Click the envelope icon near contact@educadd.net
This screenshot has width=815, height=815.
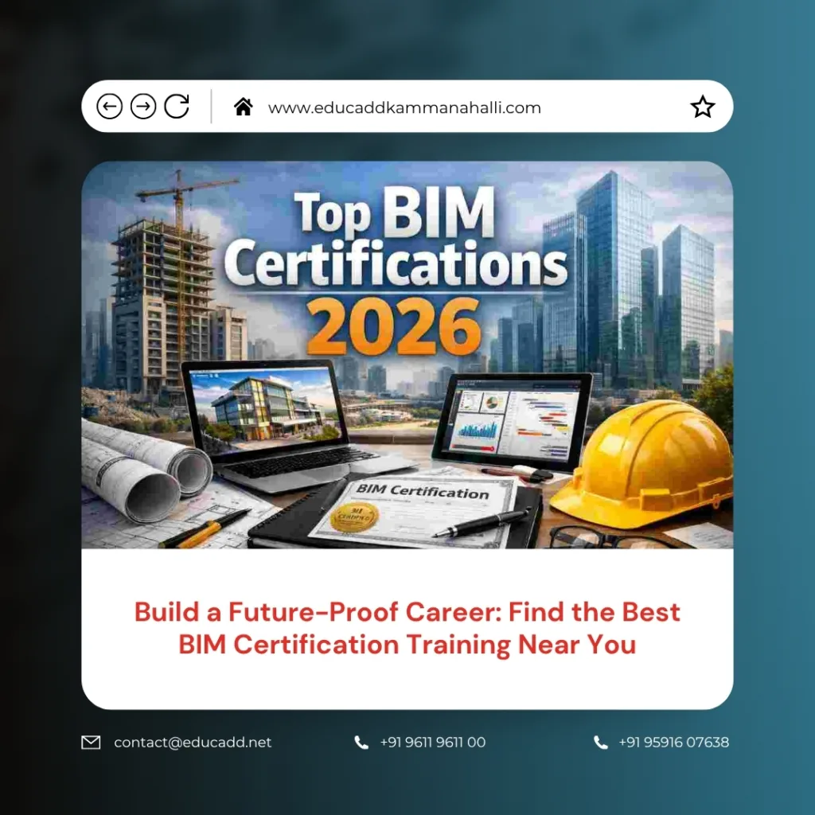pos(90,743)
